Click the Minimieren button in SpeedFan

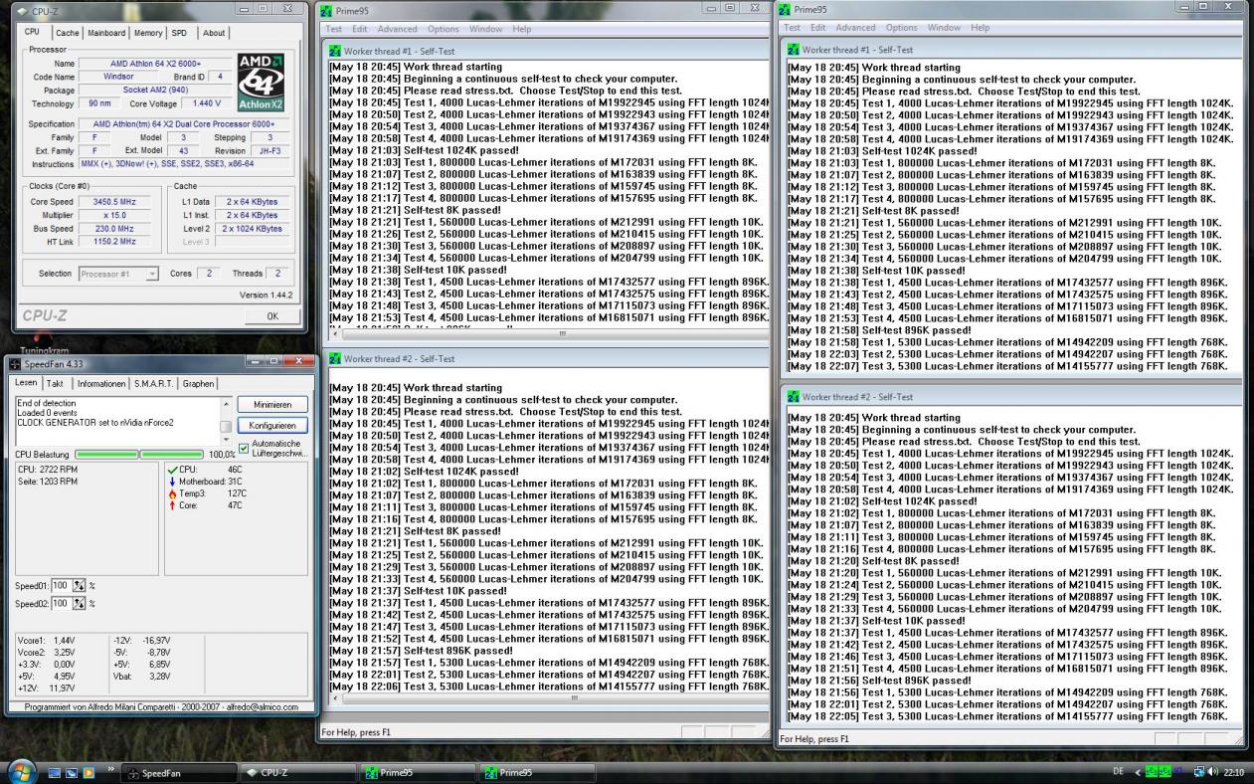272,405
